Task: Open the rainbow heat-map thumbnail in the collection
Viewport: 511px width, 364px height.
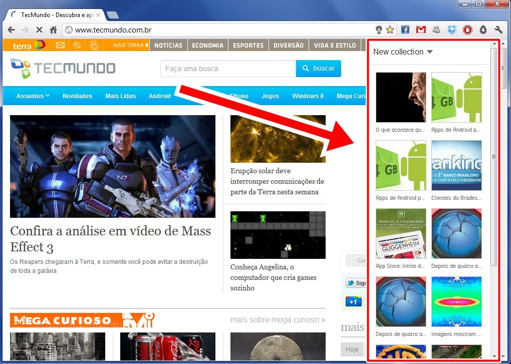Action: pyautogui.click(x=456, y=301)
